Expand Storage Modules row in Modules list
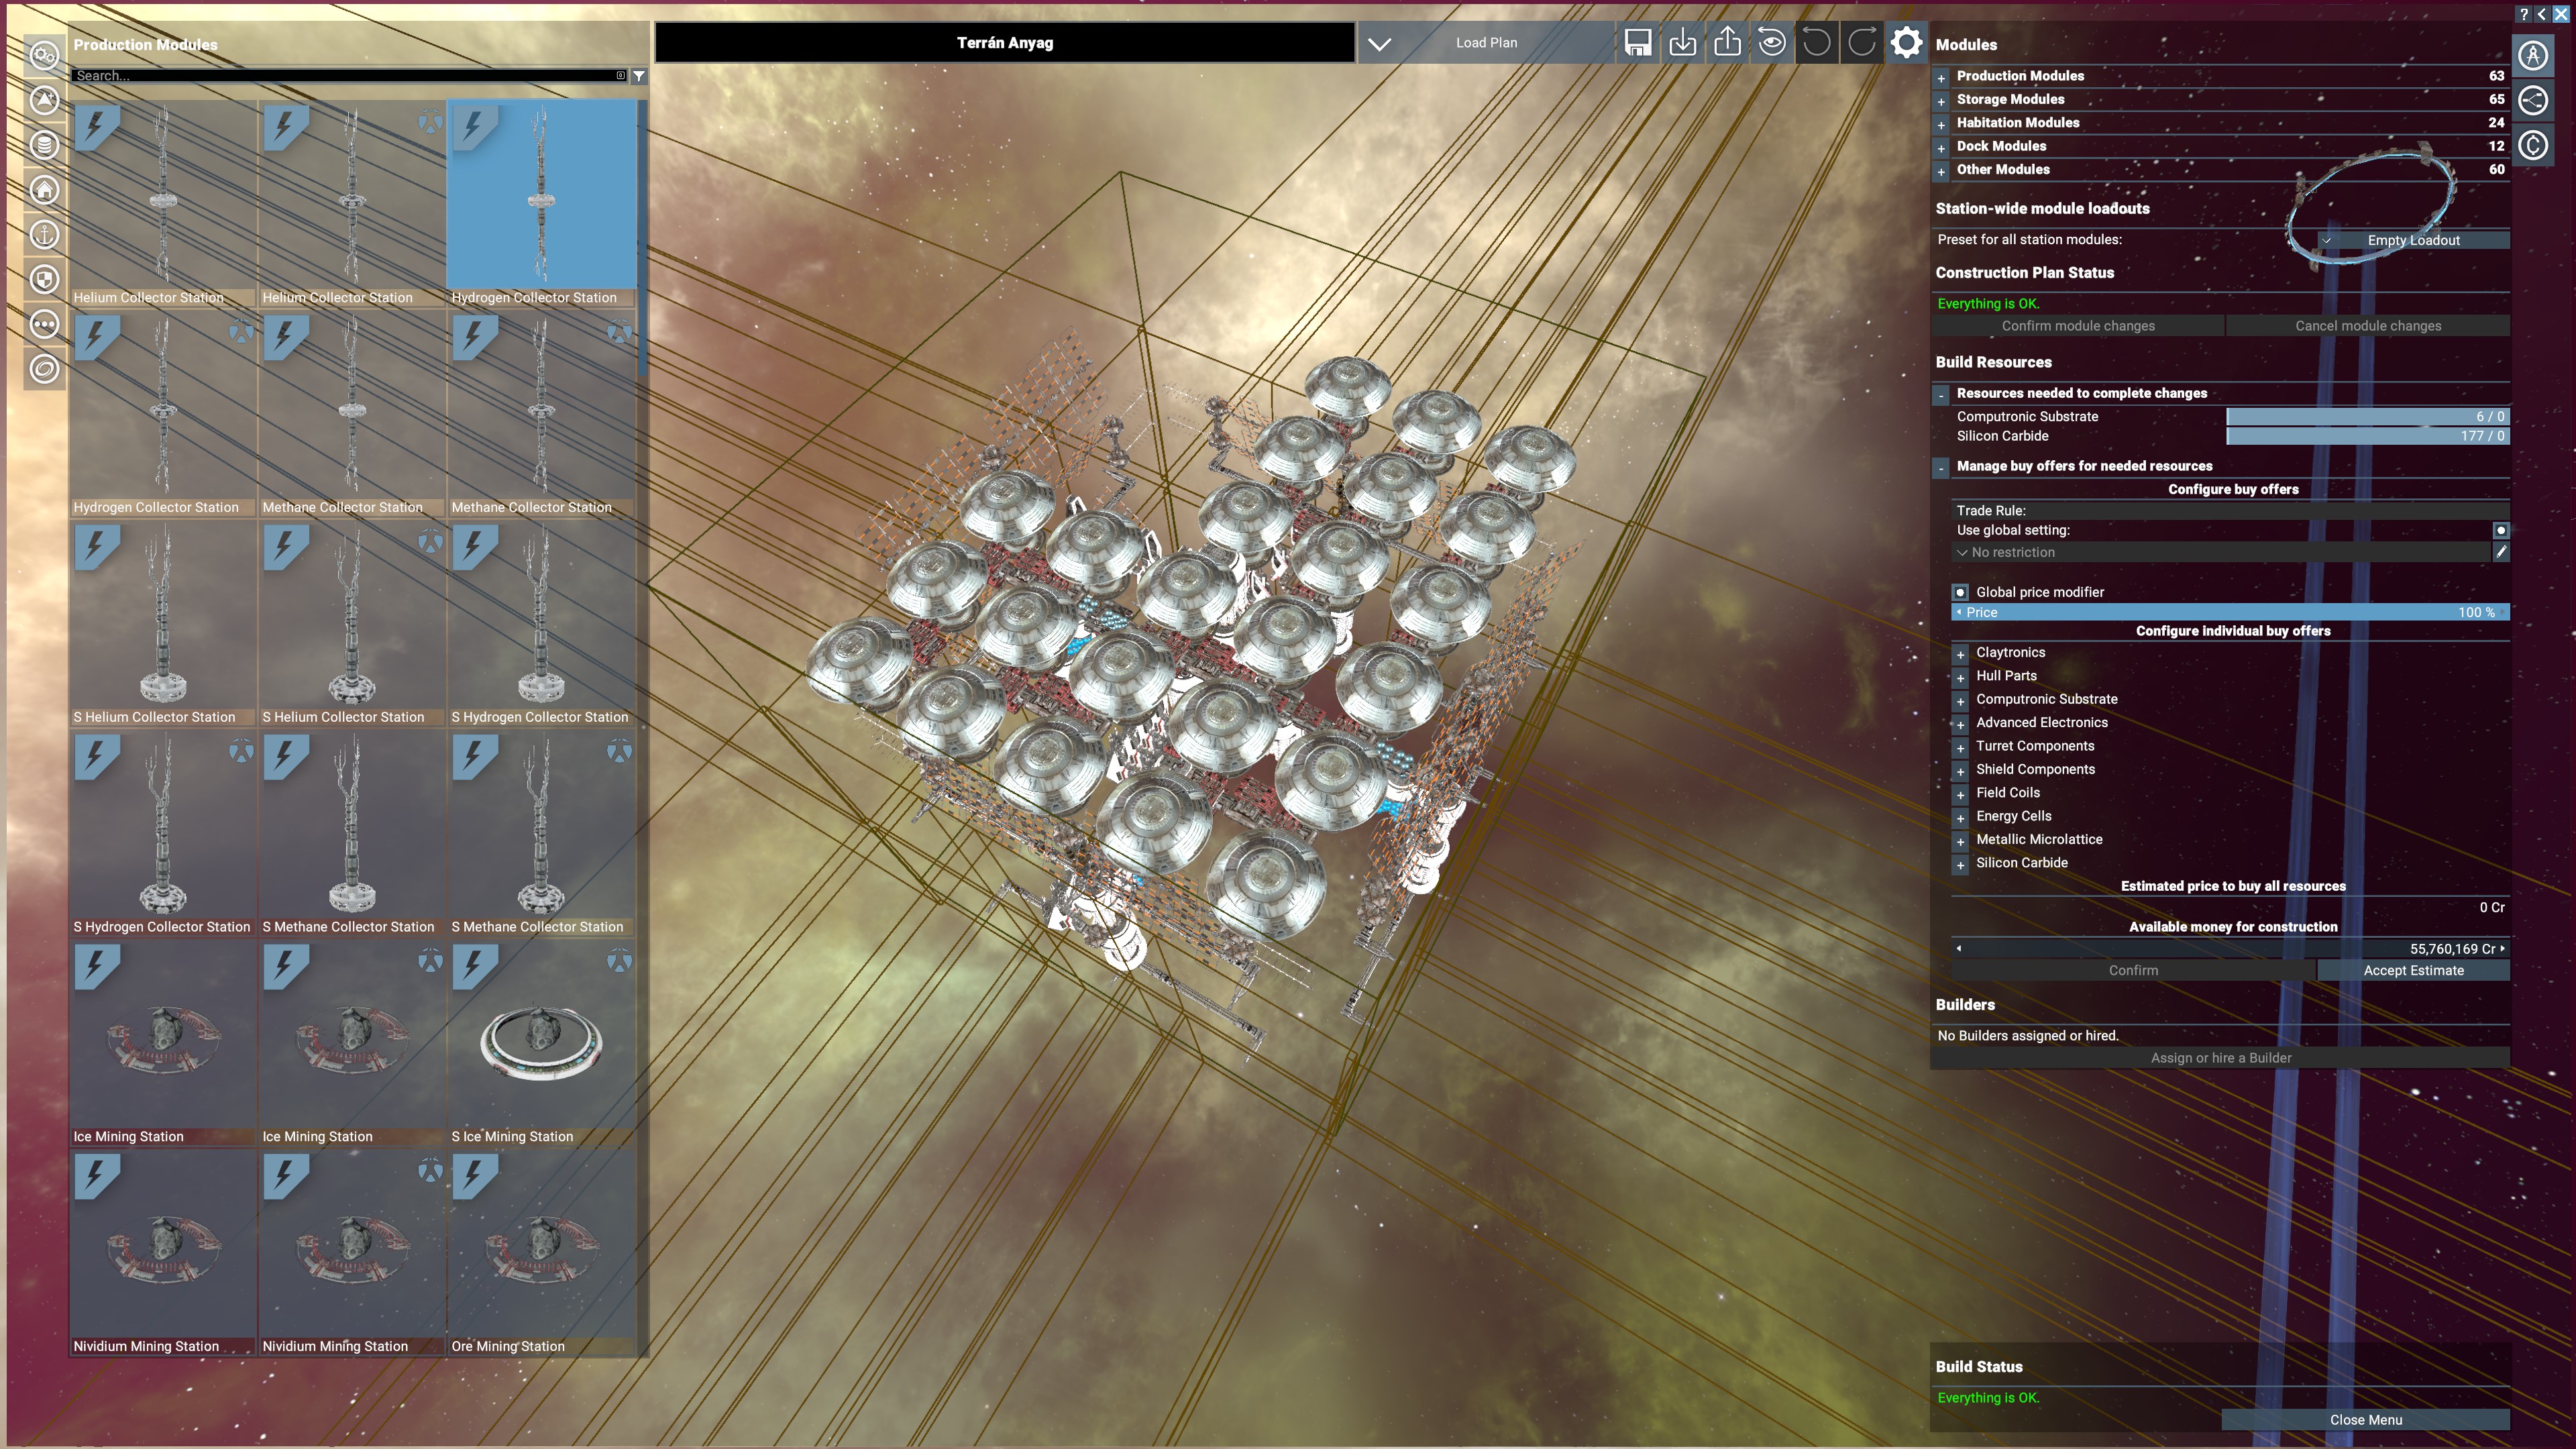This screenshot has width=2576, height=1449. tap(1942, 101)
